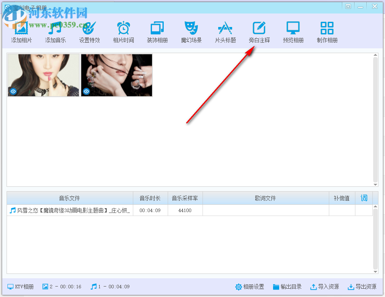
Task: Open Set Effects (设置特效) palette tool
Action: tap(89, 32)
